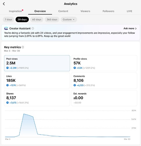Tap the Shares increase arrow icon
Screen dimensions: 141x146
click(x=8, y=102)
